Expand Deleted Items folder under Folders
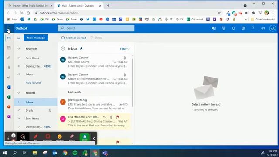 pyautogui.click(x=19, y=127)
